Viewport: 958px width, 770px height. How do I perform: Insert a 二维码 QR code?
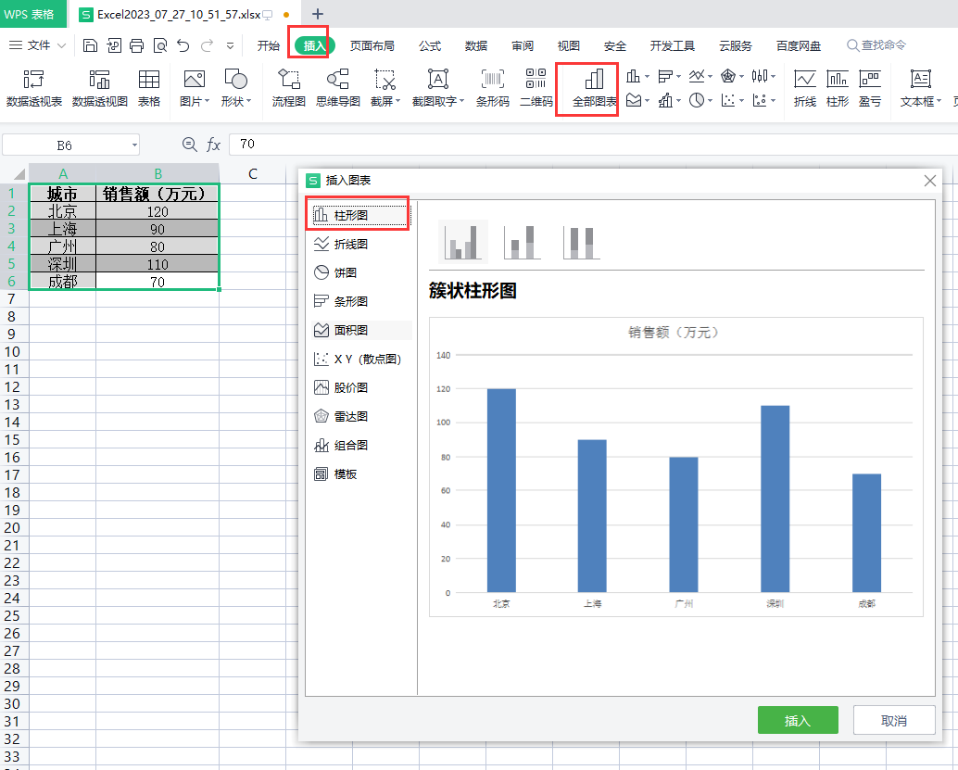[536, 88]
